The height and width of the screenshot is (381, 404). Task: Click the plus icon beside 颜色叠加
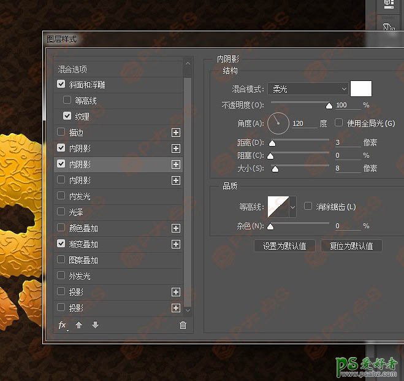176,228
